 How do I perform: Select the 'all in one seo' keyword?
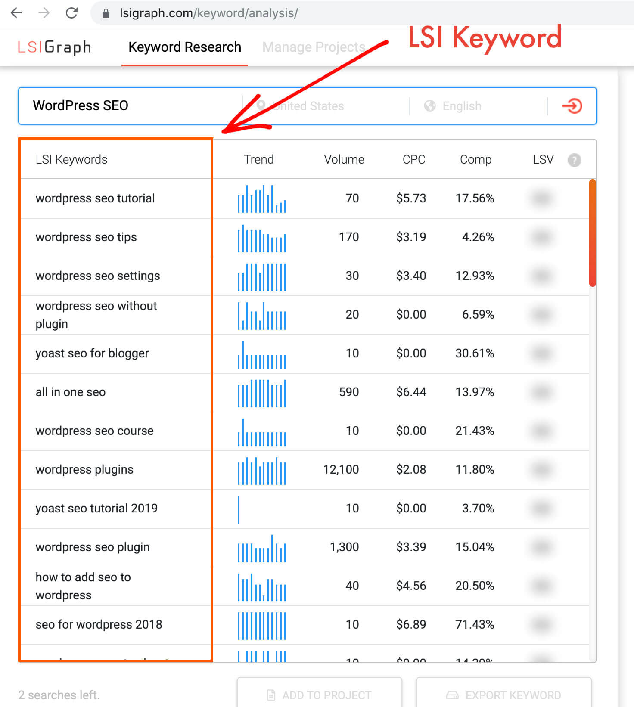click(71, 392)
